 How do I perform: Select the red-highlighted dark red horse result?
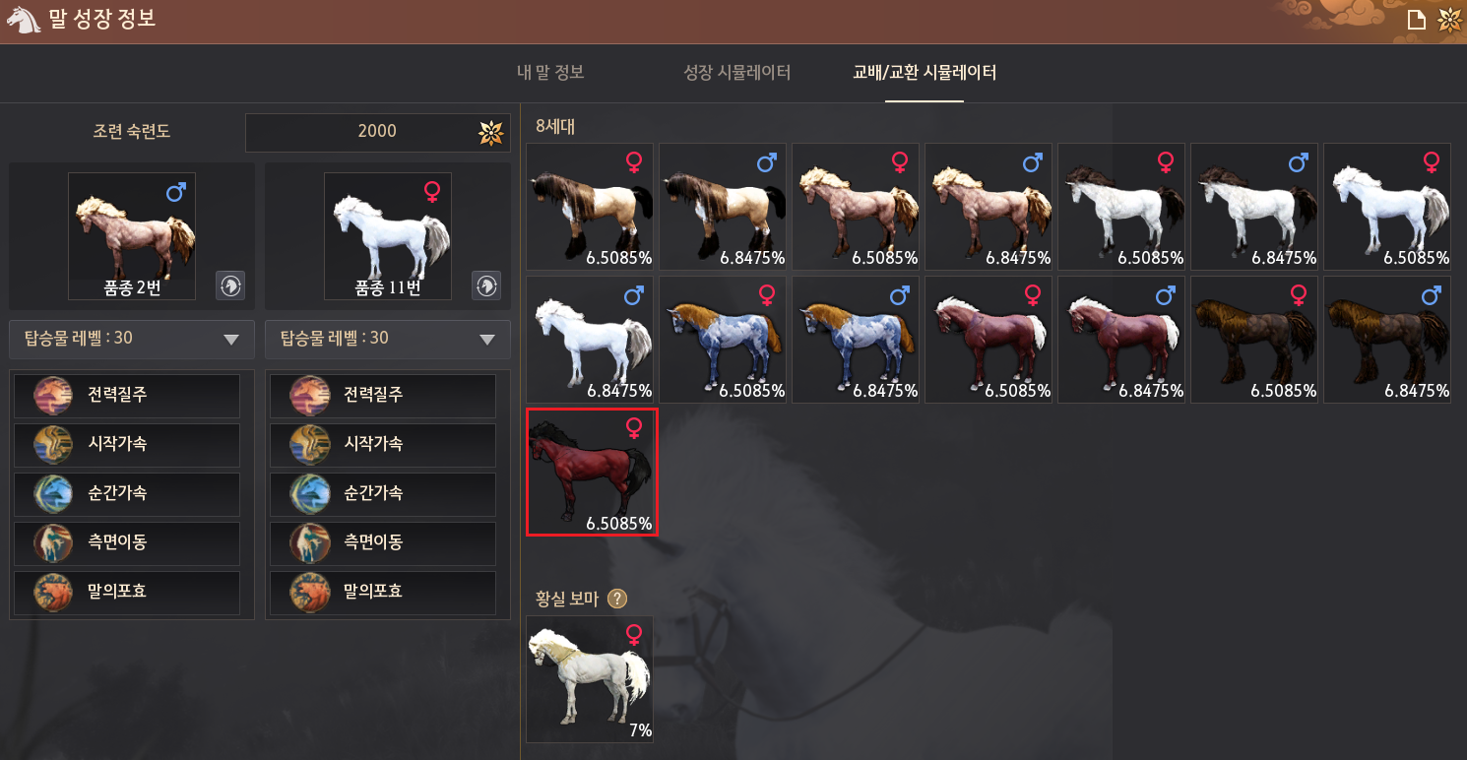pos(592,473)
